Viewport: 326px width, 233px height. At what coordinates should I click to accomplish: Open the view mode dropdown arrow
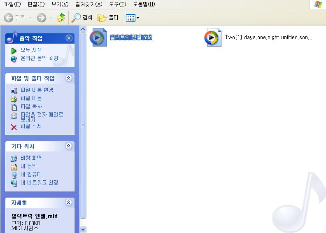point(137,18)
